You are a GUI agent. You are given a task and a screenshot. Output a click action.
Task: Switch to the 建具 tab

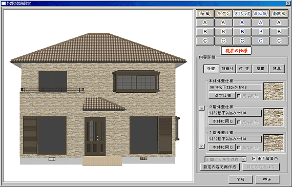point(277,69)
